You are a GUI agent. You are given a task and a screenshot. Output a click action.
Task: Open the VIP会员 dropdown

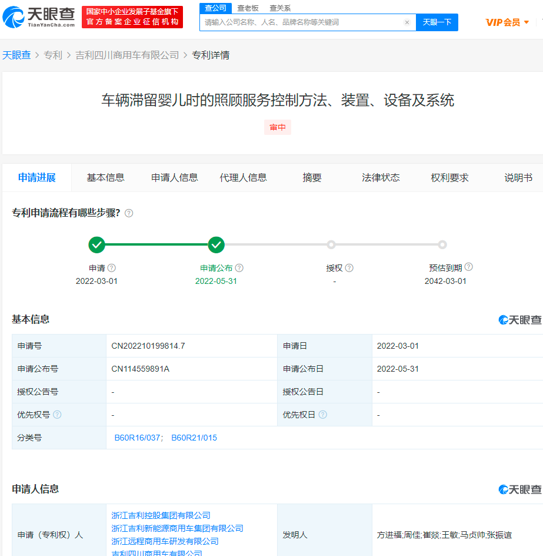pyautogui.click(x=507, y=23)
